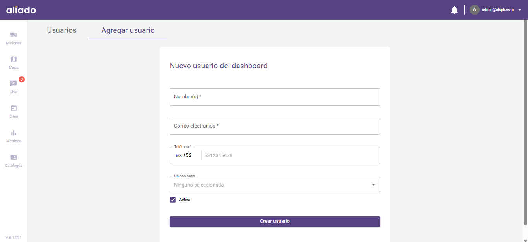Focus the Nombre(s) input field
Image resolution: width=528 pixels, height=242 pixels.
tap(275, 97)
